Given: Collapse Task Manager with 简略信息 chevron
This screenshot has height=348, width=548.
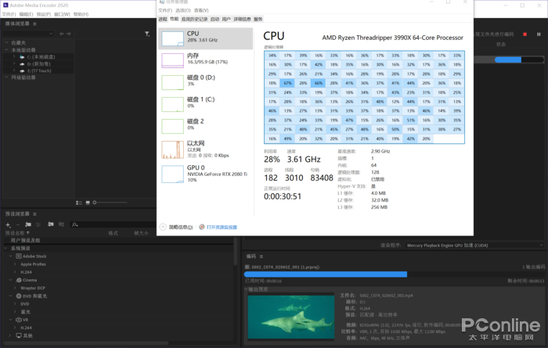Looking at the screenshot, I should 163,227.
